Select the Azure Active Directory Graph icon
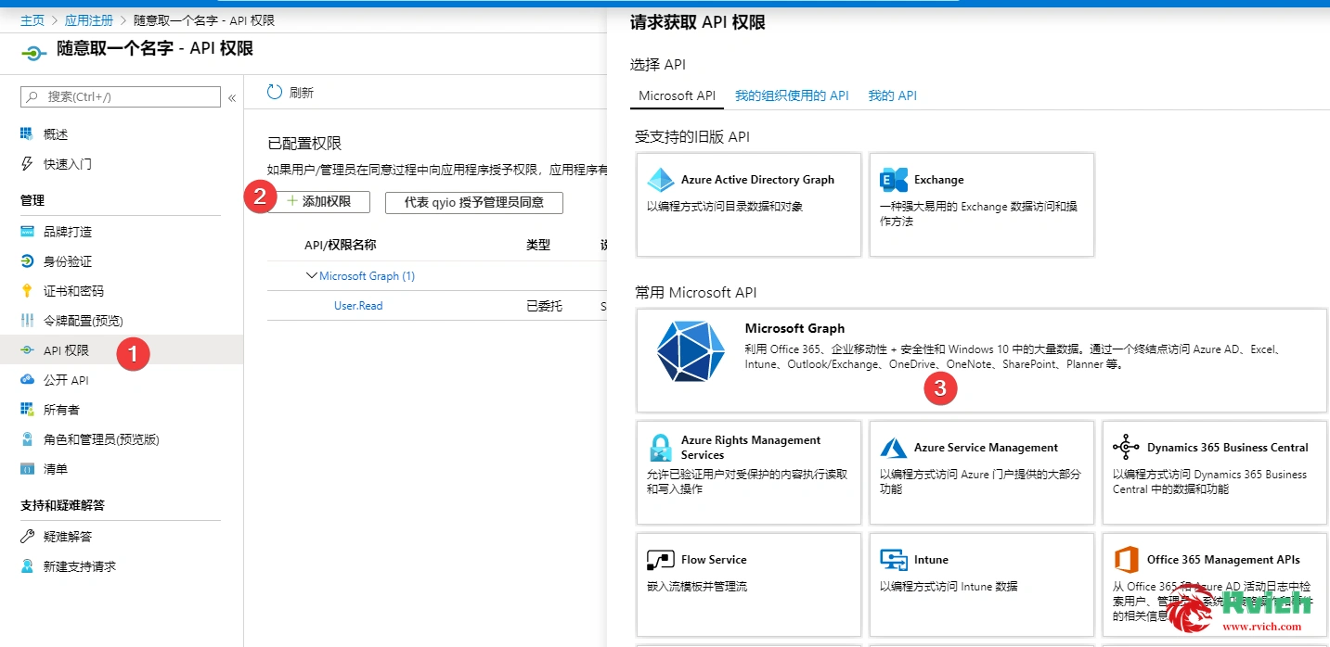The height and width of the screenshot is (647, 1330). 661,180
